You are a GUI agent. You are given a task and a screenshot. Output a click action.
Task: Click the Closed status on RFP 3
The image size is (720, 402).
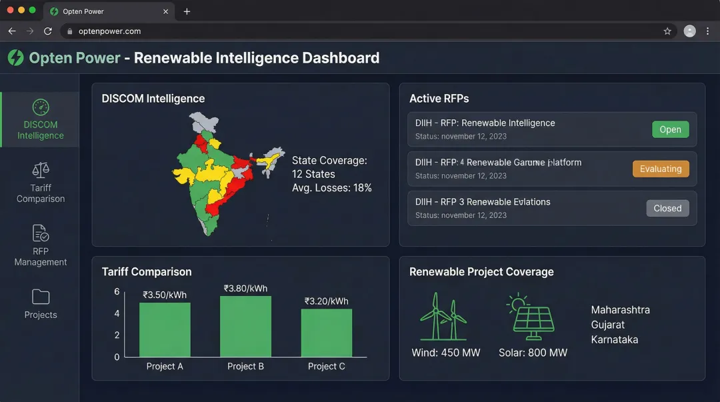click(667, 208)
